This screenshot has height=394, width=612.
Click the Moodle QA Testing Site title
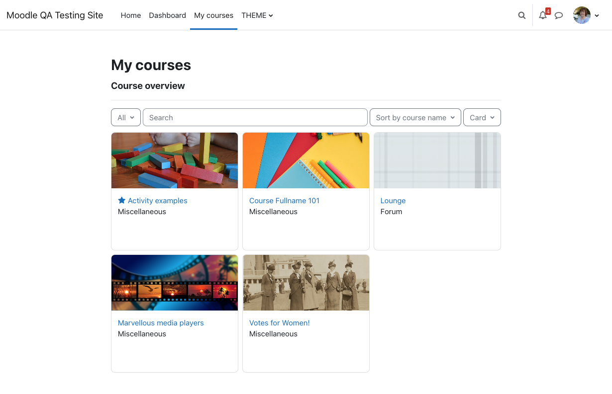(x=55, y=15)
